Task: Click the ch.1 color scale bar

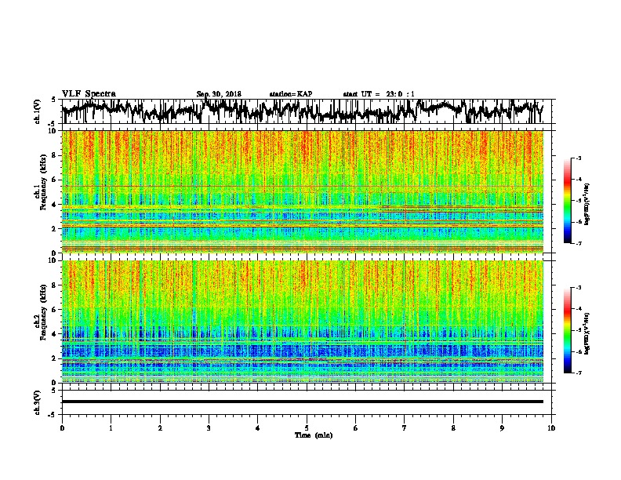Action: (567, 201)
